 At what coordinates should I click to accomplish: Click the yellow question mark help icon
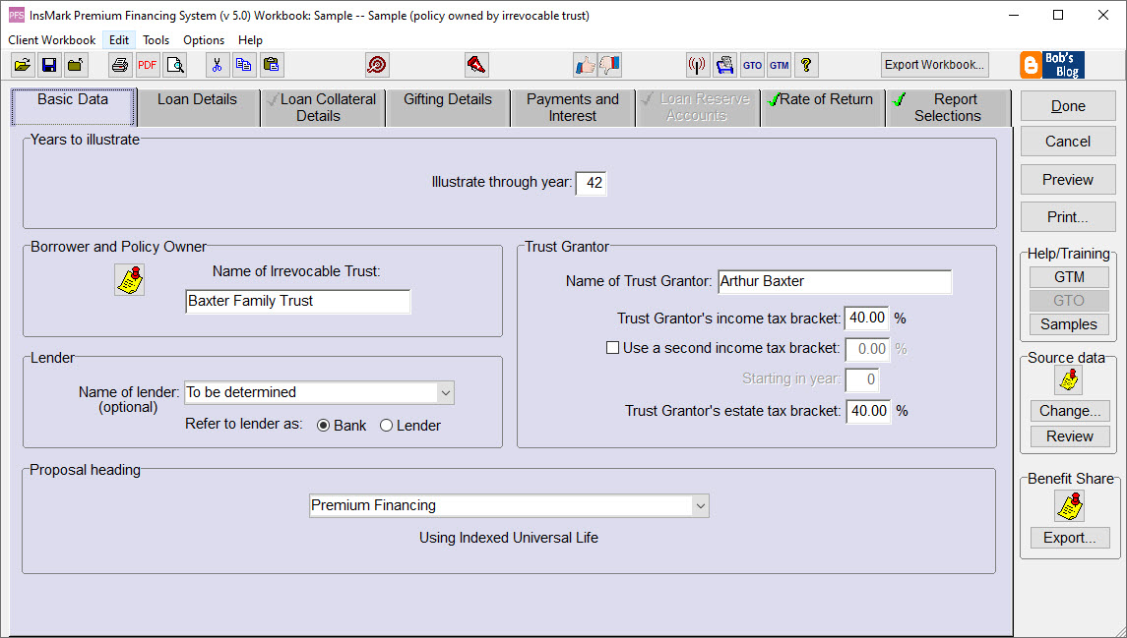pyautogui.click(x=805, y=64)
